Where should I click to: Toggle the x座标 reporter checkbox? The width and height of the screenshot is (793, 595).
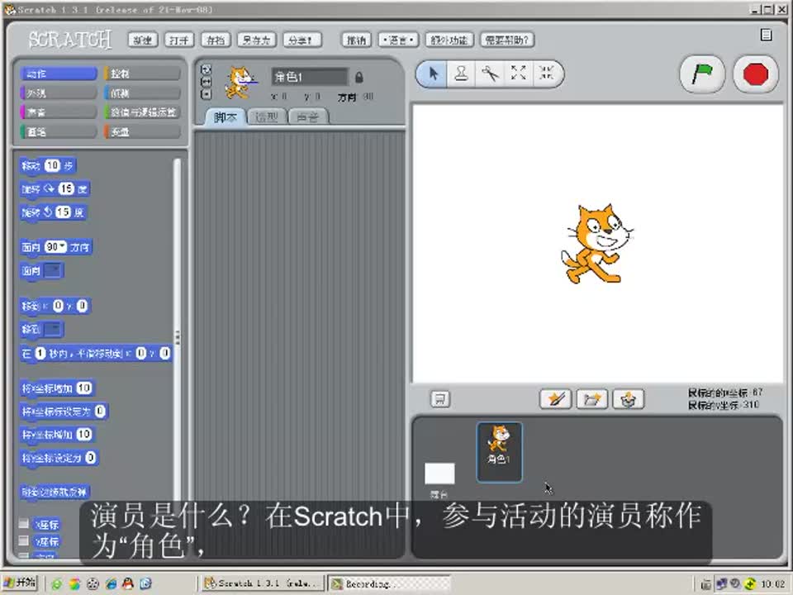click(x=24, y=524)
